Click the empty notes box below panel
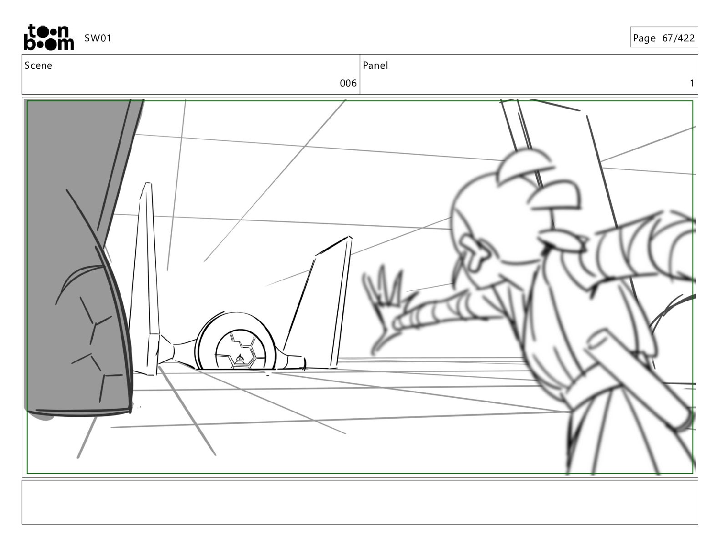This screenshot has height=557, width=721. pos(360,502)
